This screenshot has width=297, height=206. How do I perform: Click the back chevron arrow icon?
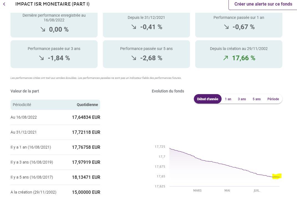[x=4, y=4]
